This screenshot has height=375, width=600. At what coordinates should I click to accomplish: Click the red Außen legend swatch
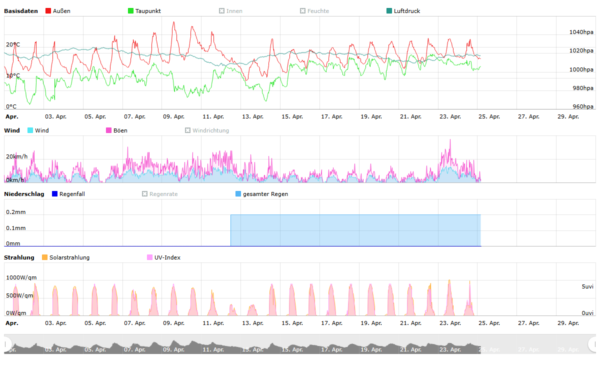(48, 11)
